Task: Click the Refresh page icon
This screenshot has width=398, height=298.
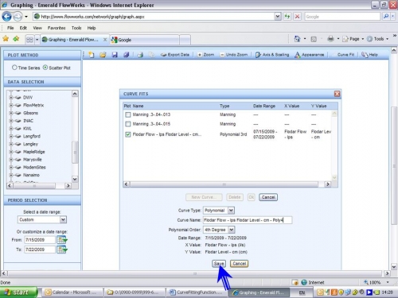Action: (287, 17)
